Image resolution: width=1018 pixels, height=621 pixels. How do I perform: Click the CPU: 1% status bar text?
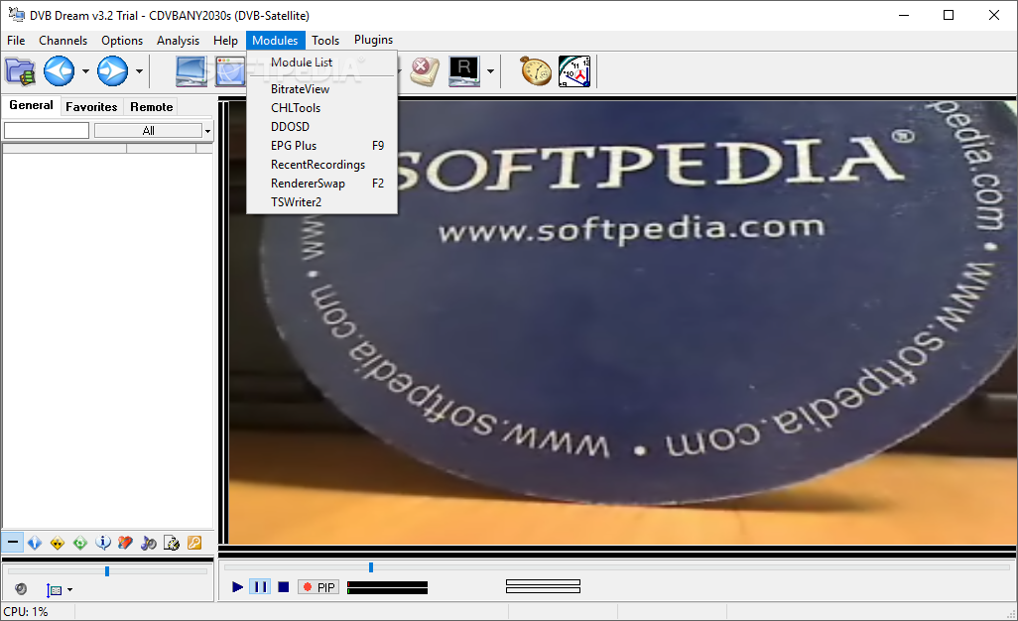[26, 612]
